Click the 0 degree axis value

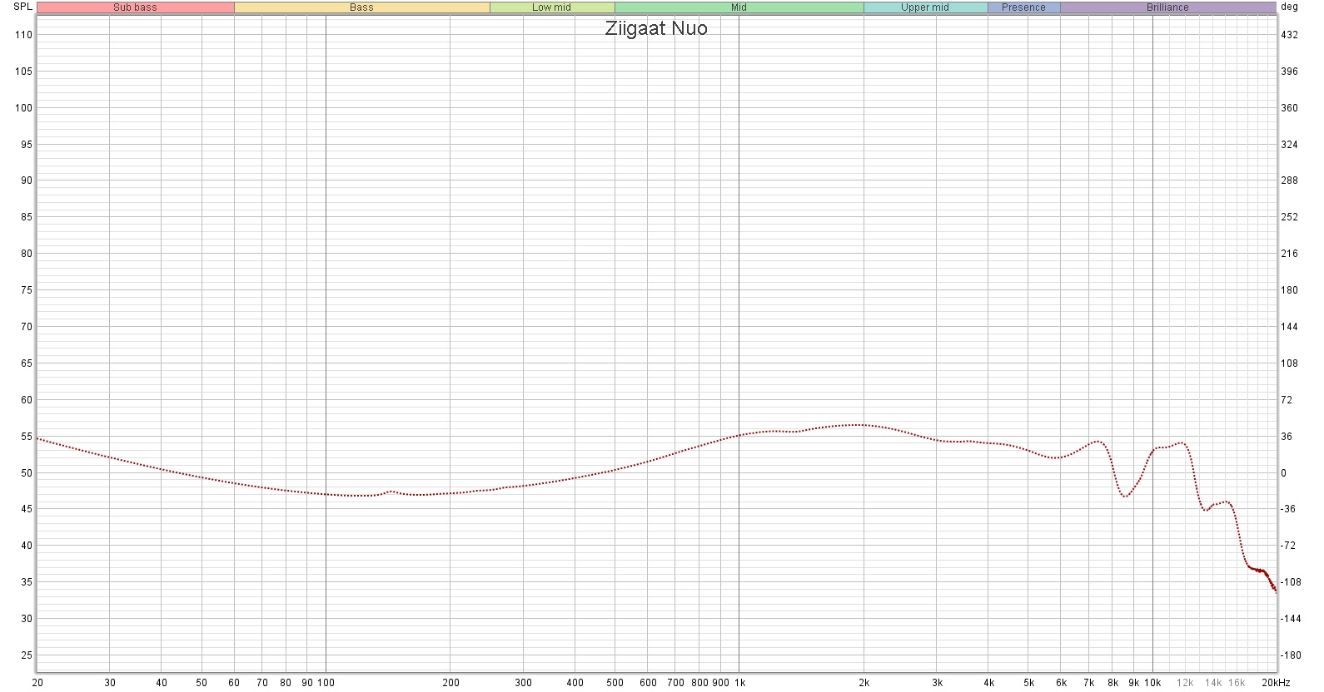[1283, 473]
